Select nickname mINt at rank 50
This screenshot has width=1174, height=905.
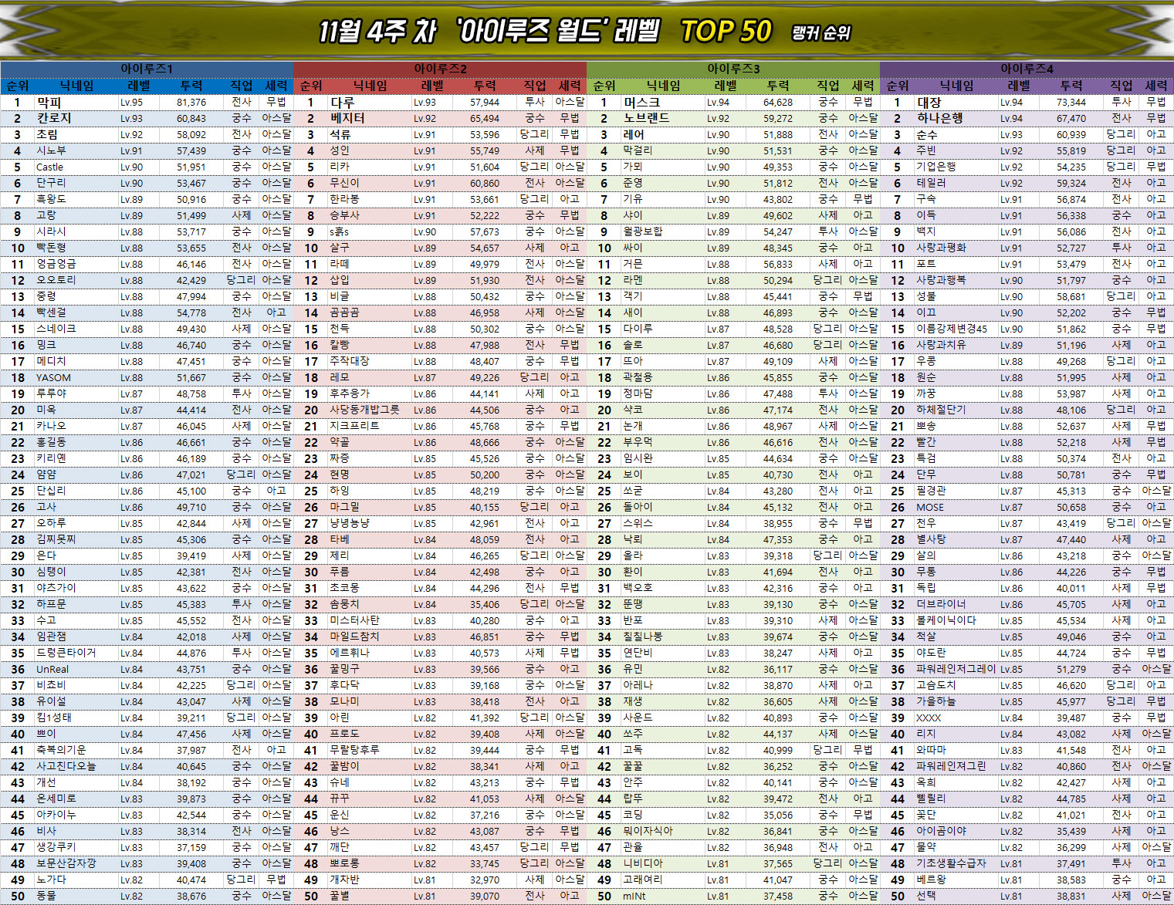pos(634,897)
